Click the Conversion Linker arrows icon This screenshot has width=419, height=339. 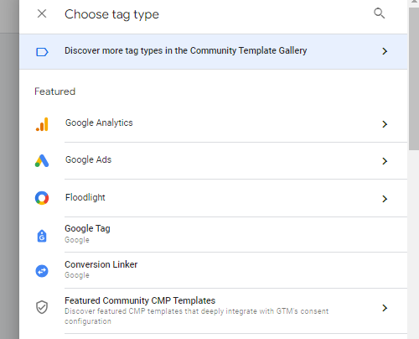42,271
